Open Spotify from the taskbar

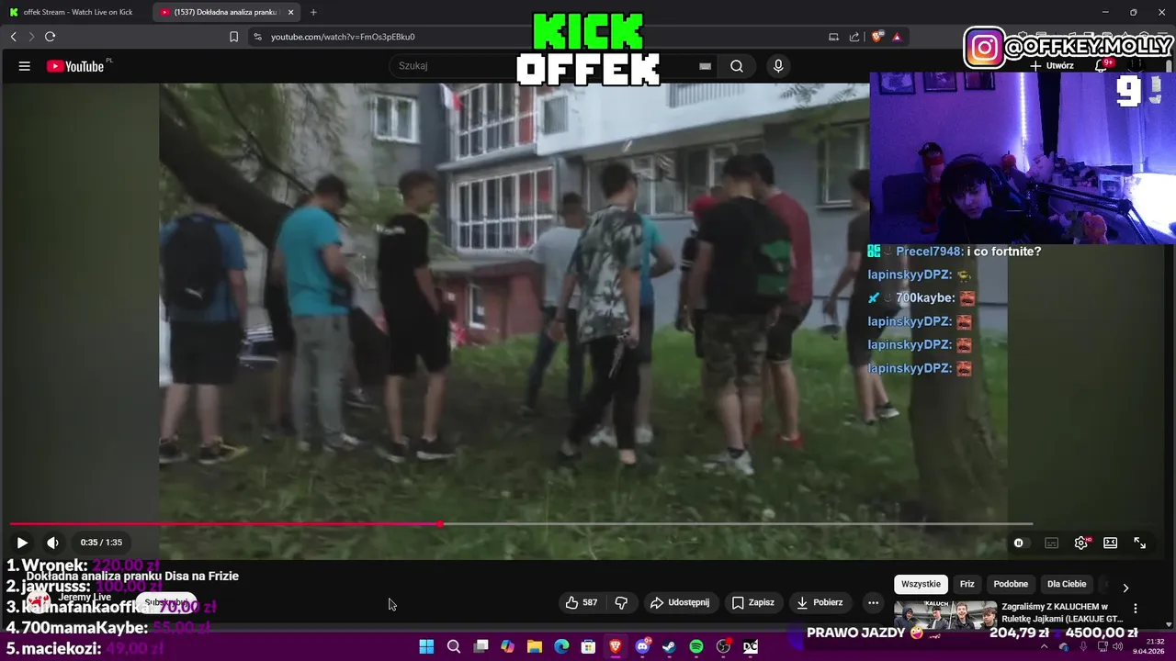click(696, 647)
